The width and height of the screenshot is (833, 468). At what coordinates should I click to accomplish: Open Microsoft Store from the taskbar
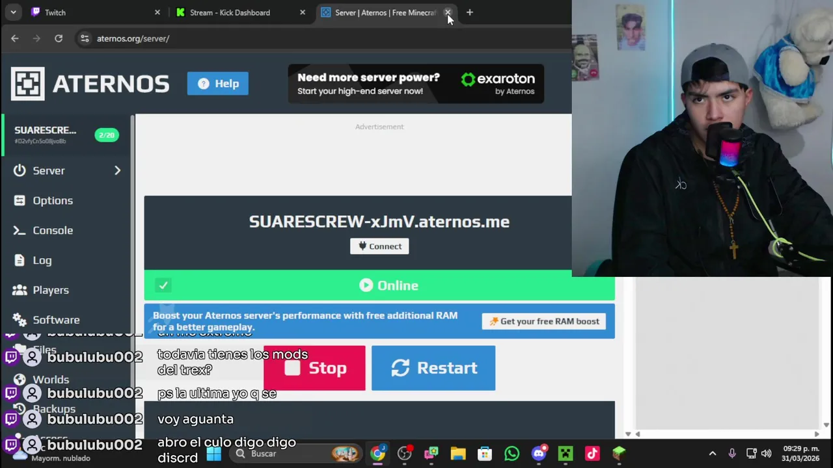pos(485,454)
